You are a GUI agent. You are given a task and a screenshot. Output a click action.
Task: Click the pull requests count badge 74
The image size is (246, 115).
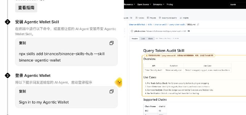click(131, 18)
